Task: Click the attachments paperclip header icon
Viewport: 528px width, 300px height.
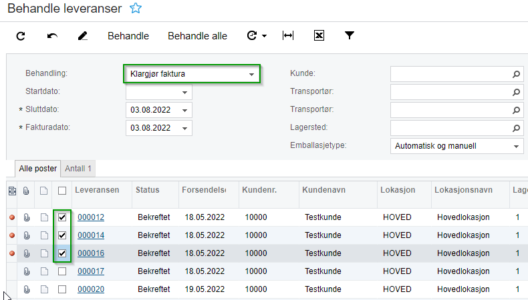Action: pos(26,191)
